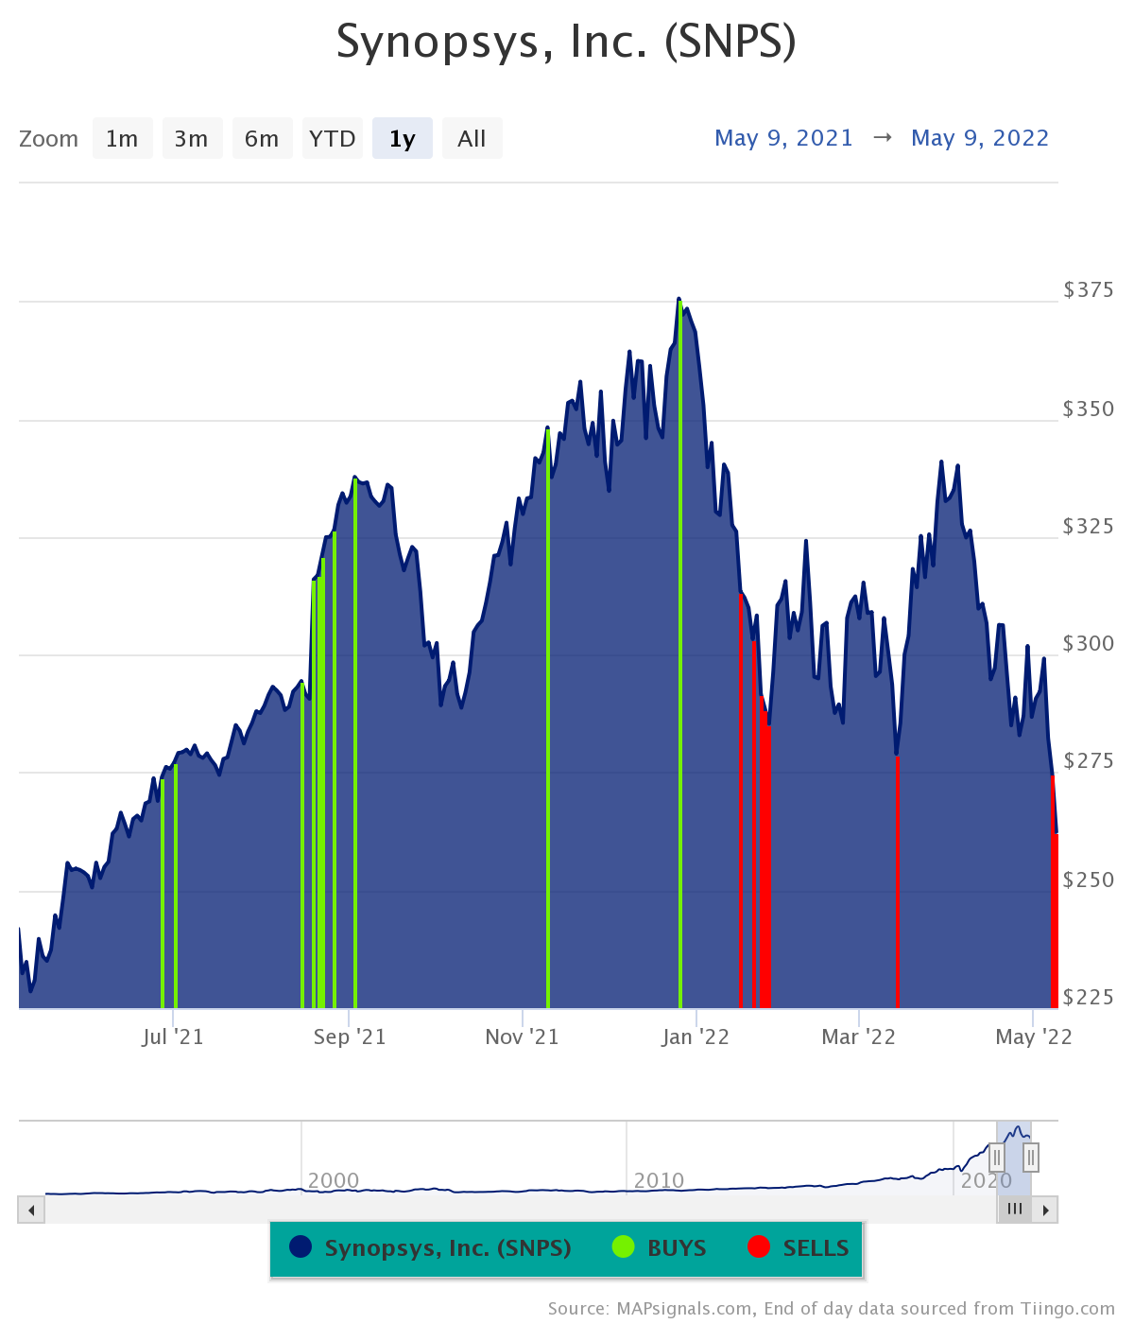Click the red sell bar at May '22

(x=1054, y=892)
